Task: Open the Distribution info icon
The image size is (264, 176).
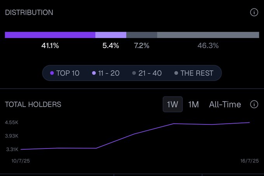Action: coord(254,12)
